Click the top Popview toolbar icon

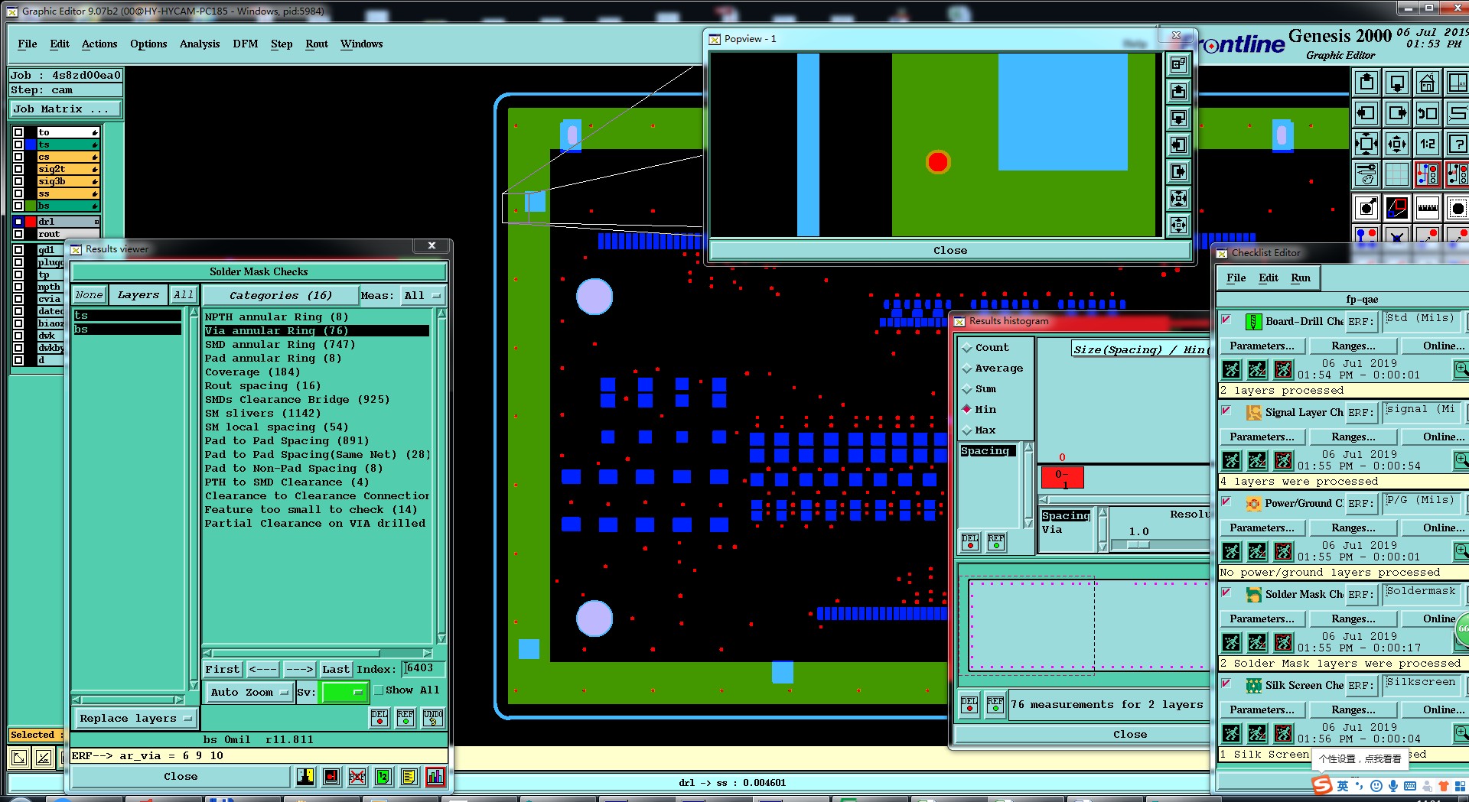(1178, 65)
